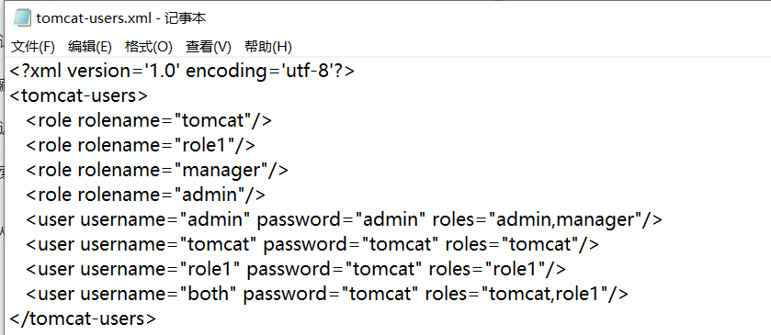Place cursor in the xml version declaration line
The height and width of the screenshot is (335, 771).
tap(182, 72)
